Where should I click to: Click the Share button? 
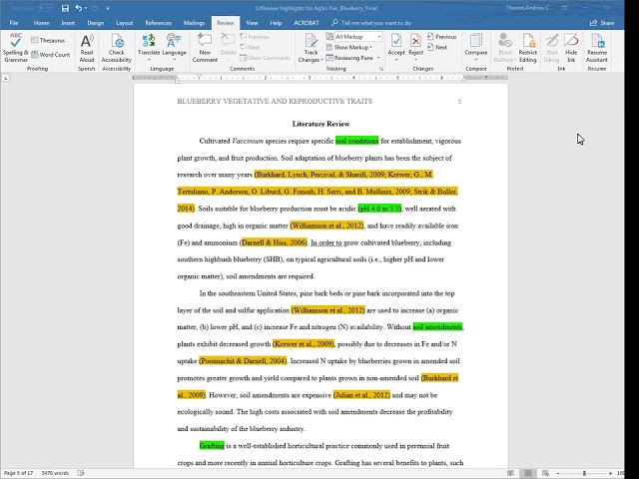[x=602, y=23]
